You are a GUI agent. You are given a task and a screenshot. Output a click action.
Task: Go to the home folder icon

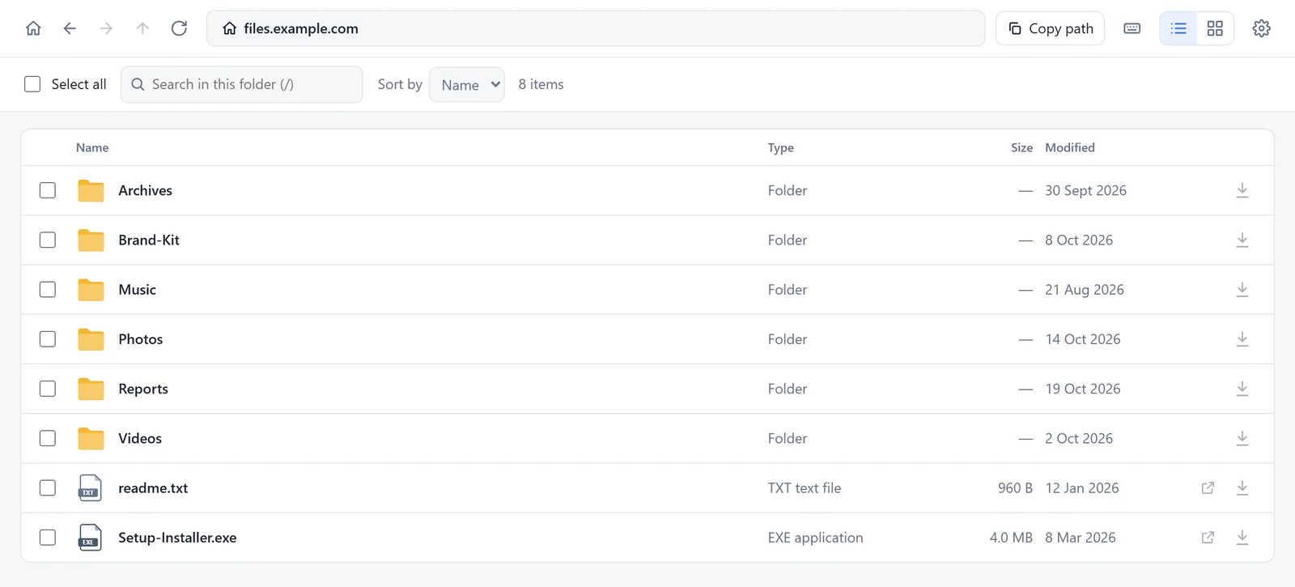point(33,28)
